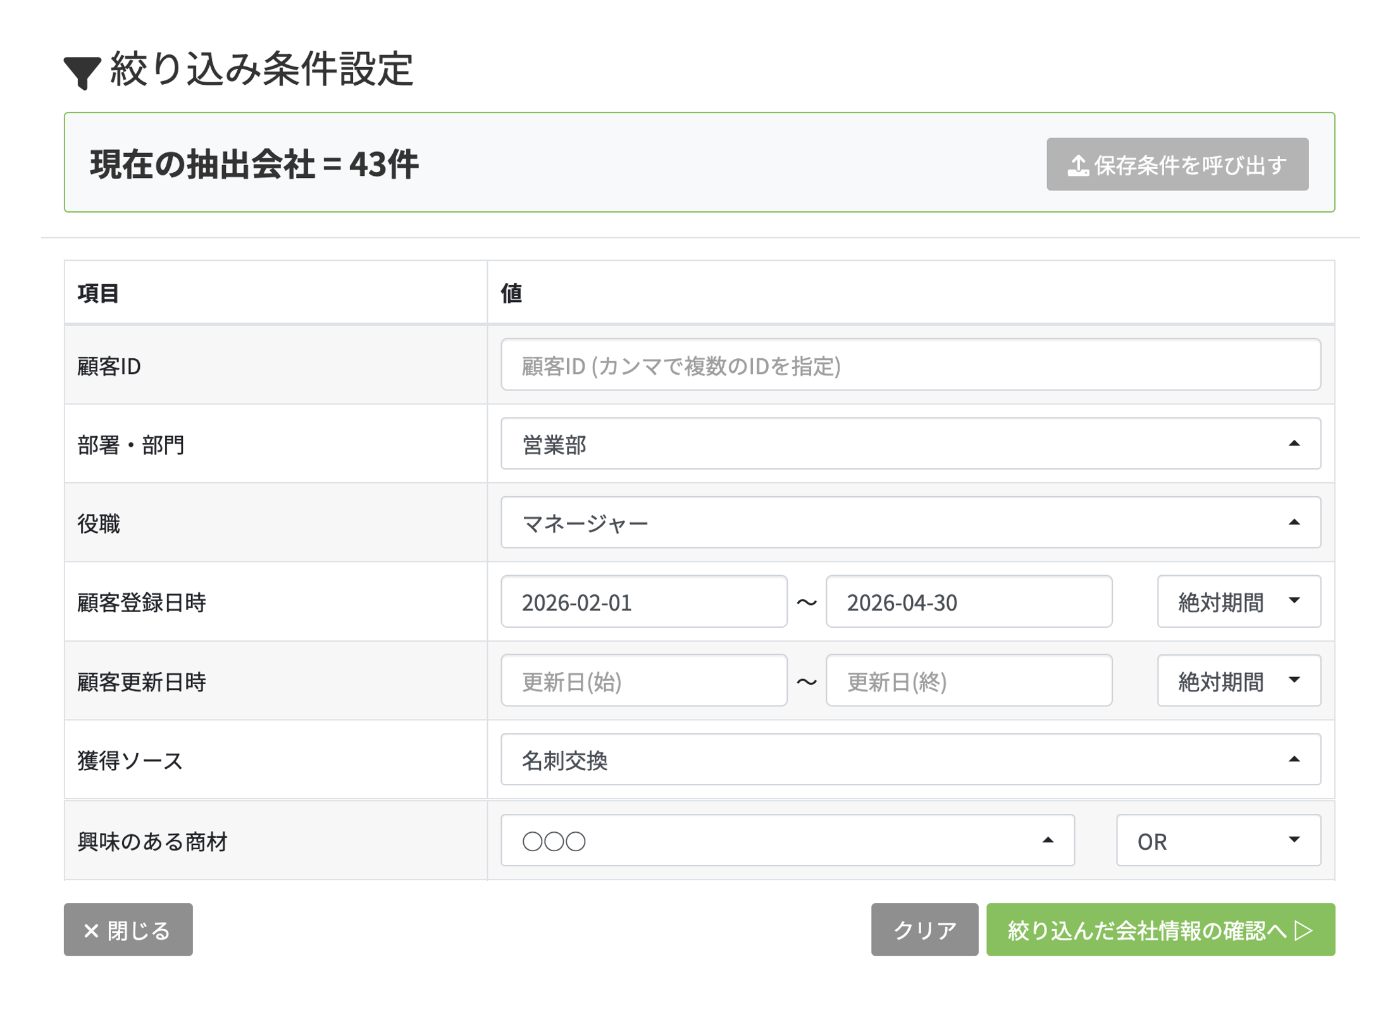Click the 顧客ID input field

click(910, 365)
